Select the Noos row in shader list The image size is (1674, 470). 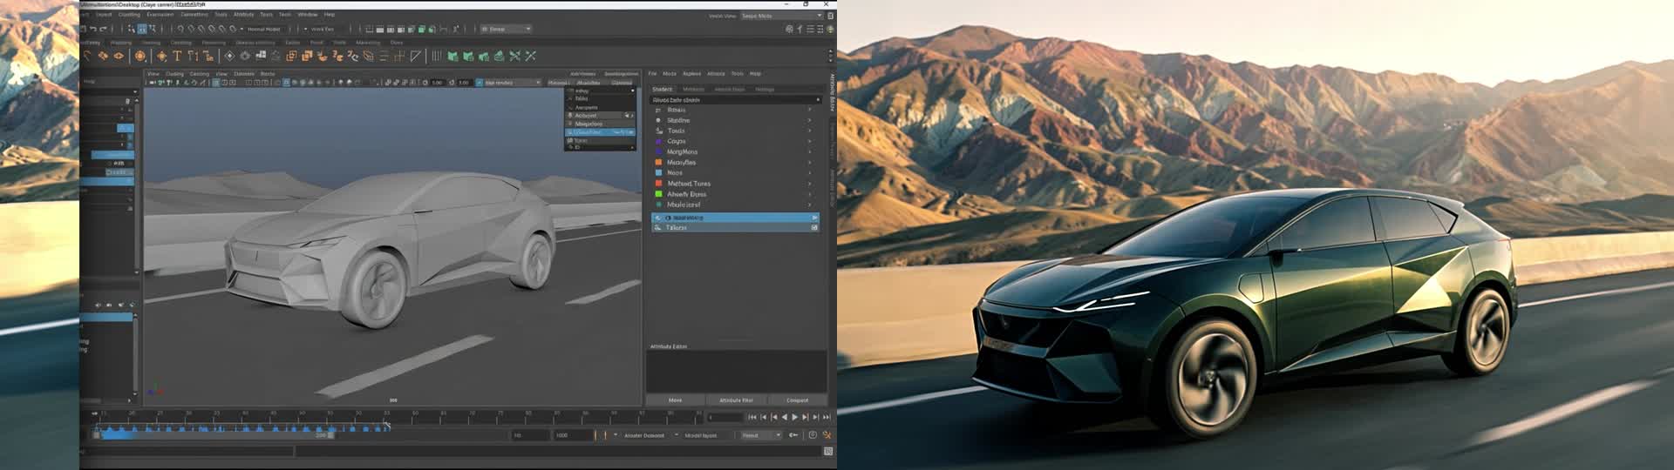click(x=735, y=173)
